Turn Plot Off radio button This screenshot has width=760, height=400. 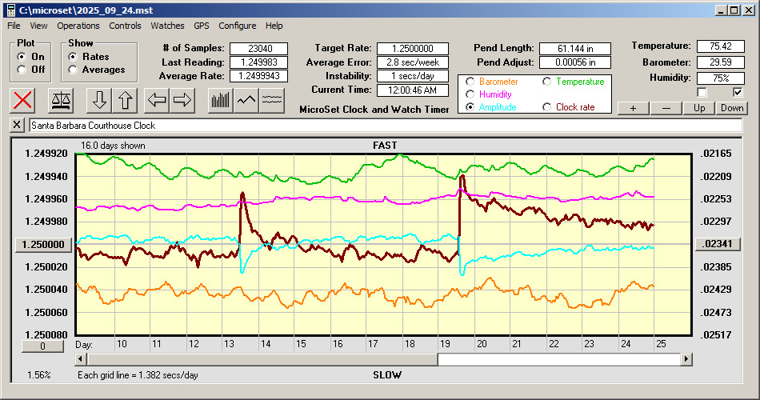[x=22, y=70]
